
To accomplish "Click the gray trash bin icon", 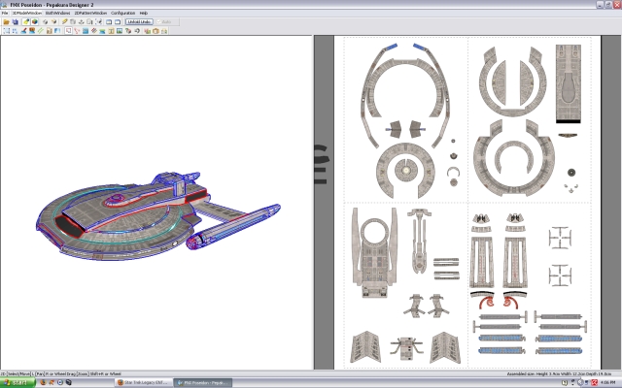I will 73,21.
